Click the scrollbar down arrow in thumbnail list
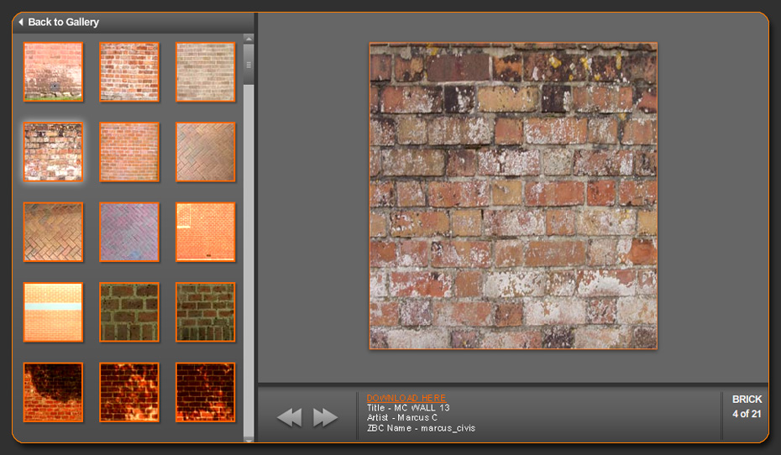This screenshot has height=455, width=781. pyautogui.click(x=249, y=437)
